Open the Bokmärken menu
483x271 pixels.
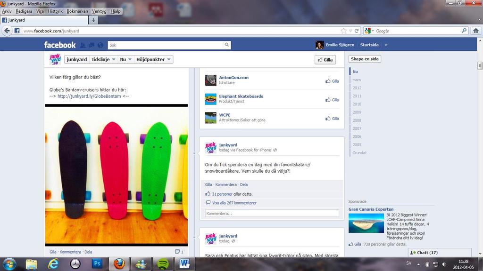[77, 11]
